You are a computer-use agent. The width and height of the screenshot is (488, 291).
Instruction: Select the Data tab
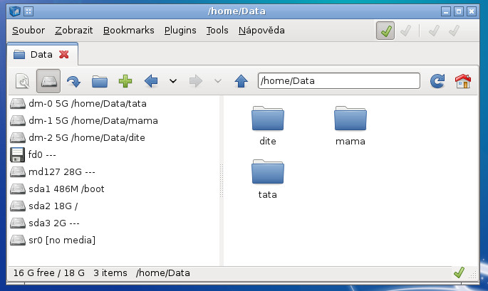42,55
